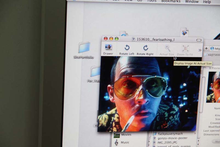The width and height of the screenshot is (220, 147).
Task: Click the image icon beside IMG_2095.JPG
Action: [154, 143]
